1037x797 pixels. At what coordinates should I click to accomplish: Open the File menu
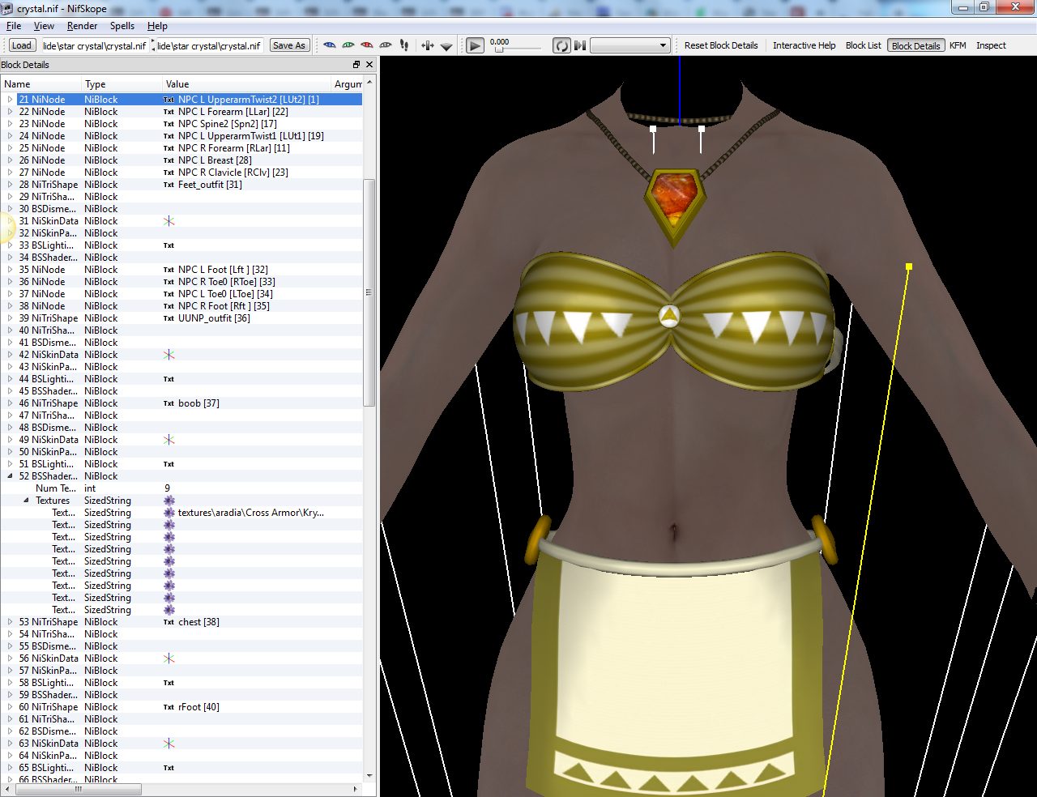14,26
